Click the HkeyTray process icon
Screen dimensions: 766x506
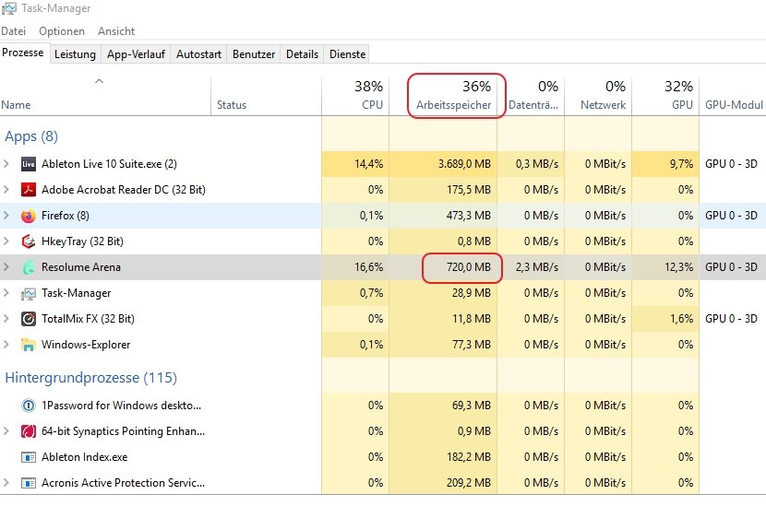[28, 241]
